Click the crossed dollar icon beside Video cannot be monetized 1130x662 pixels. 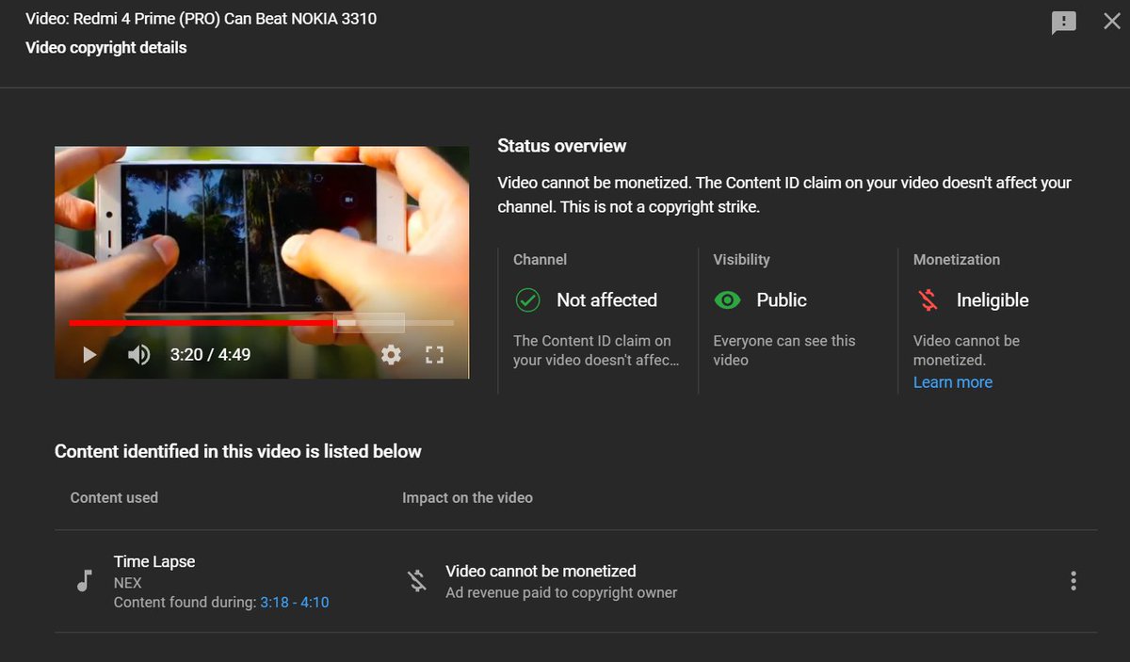tap(417, 581)
